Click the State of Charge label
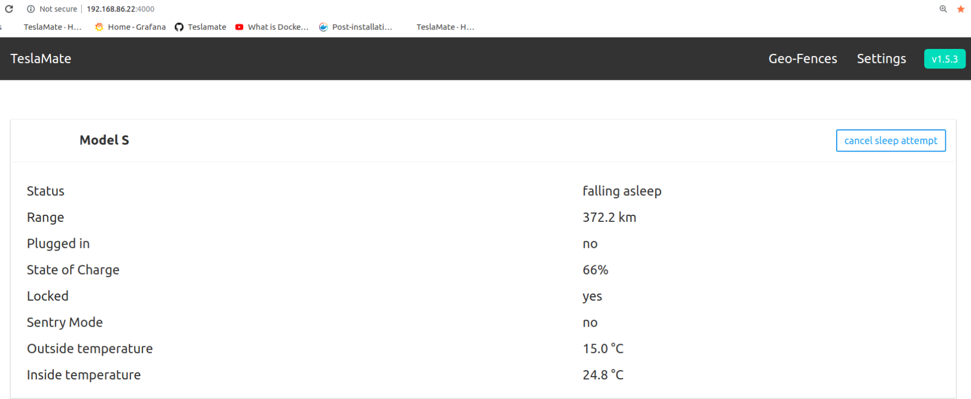Screen dimensions: 971x399 point(73,270)
